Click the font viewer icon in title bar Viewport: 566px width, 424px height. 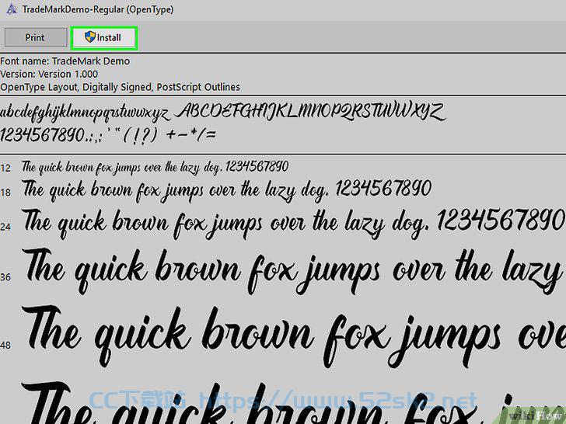click(12, 9)
